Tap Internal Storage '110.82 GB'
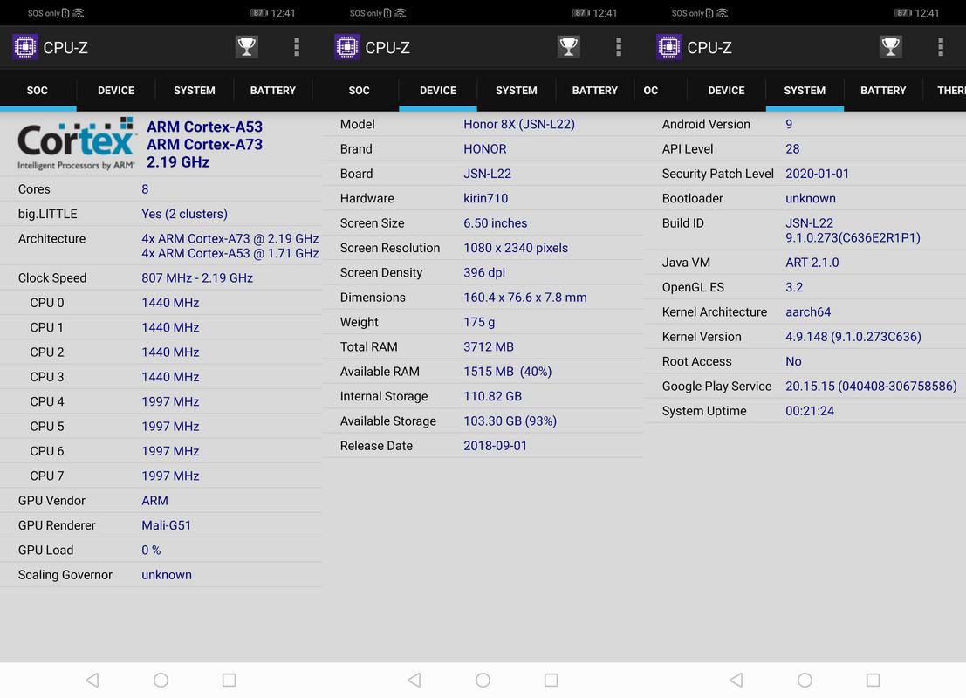 pos(493,396)
